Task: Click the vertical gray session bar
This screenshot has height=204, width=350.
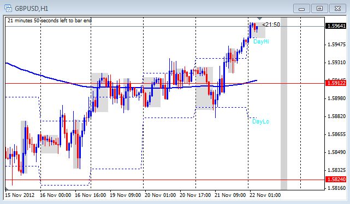Action: 284,103
